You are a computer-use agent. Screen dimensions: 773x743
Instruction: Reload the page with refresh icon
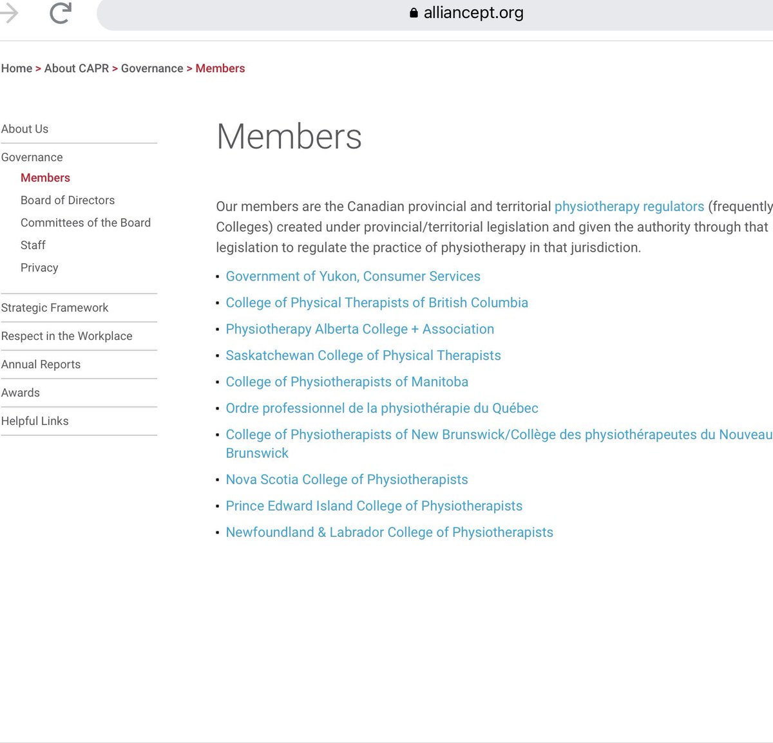(x=61, y=13)
